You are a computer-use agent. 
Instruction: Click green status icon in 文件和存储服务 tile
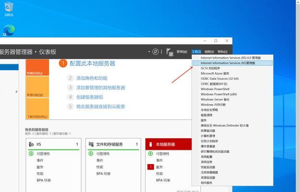(x=91, y=154)
